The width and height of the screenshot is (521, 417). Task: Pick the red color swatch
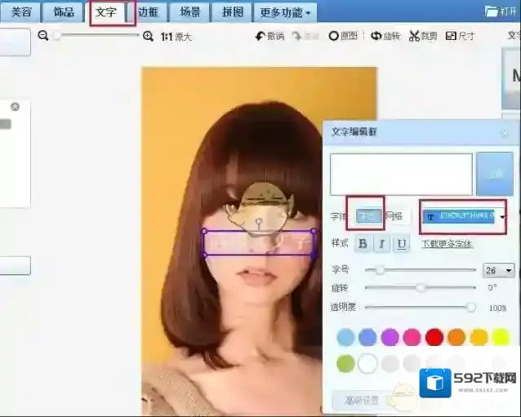point(434,337)
